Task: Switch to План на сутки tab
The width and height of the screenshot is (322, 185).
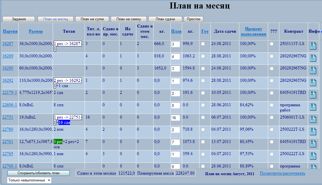Action: click(92, 19)
